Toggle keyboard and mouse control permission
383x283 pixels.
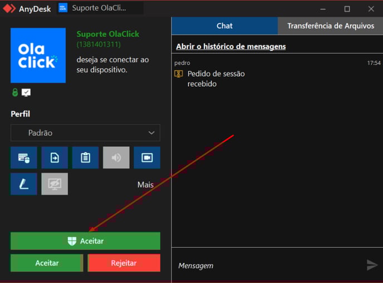point(24,157)
